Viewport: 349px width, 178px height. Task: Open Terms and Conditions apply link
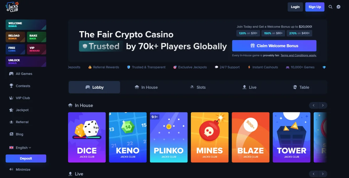(x=298, y=55)
